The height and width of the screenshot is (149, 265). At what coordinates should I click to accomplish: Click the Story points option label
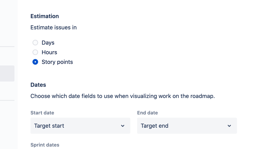57,62
